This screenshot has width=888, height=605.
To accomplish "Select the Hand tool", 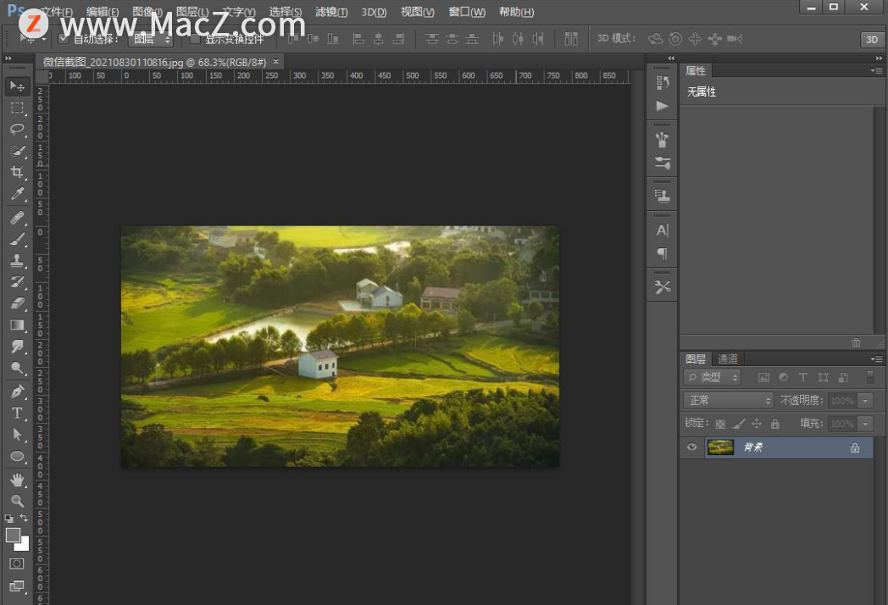I will [17, 480].
